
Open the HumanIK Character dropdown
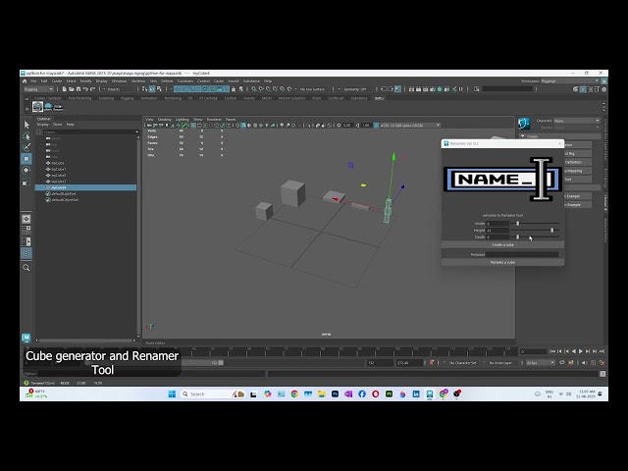click(x=577, y=121)
